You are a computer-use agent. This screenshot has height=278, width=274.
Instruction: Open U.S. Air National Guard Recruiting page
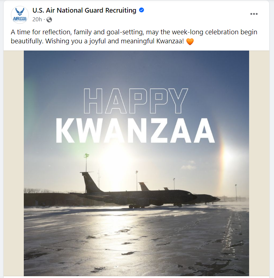84,10
